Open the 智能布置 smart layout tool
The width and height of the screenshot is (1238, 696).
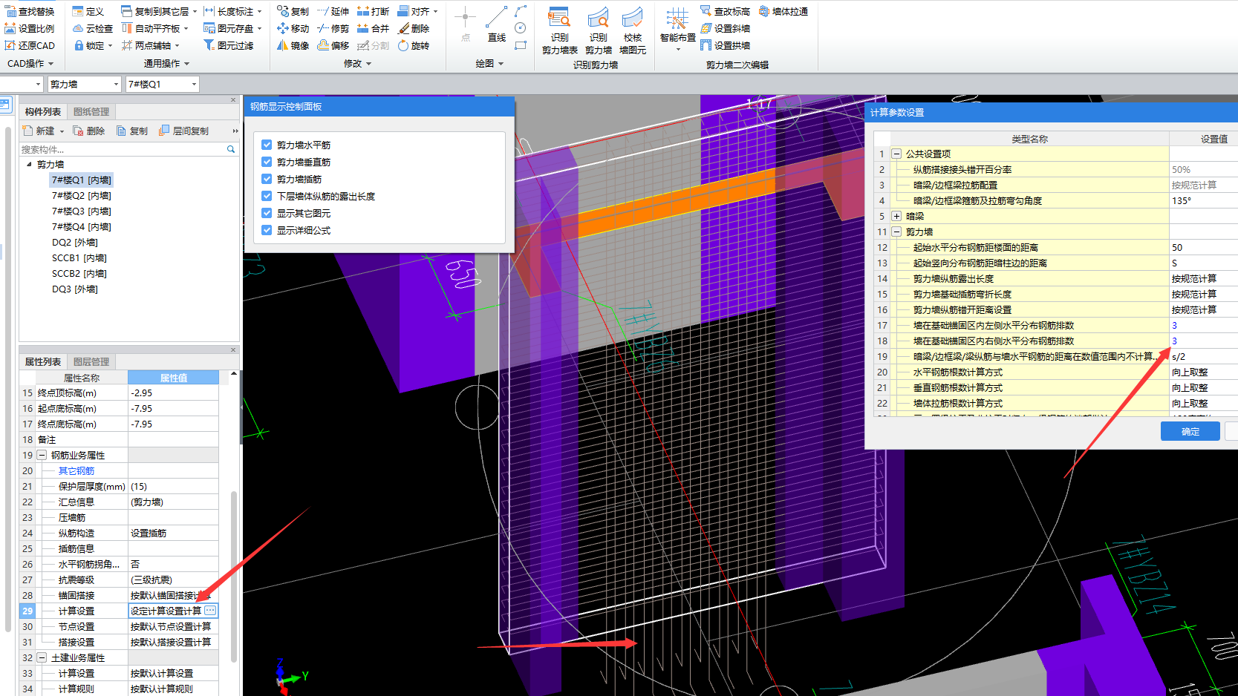pyautogui.click(x=677, y=28)
